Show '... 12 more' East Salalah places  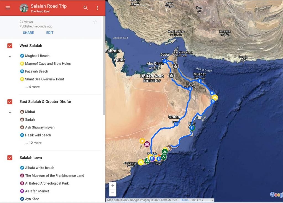point(33,143)
